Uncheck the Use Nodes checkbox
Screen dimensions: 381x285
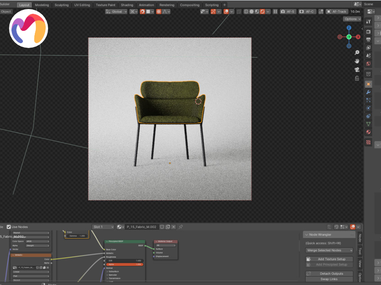point(9,227)
